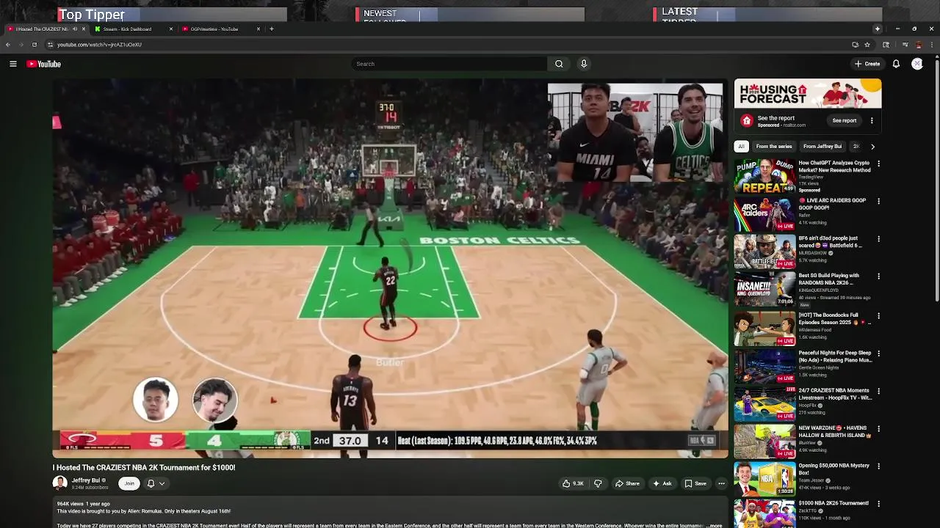Open the YouTube guide hamburger menu

coord(13,64)
